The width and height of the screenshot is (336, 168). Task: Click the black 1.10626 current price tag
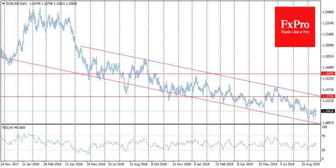[x=328, y=111]
